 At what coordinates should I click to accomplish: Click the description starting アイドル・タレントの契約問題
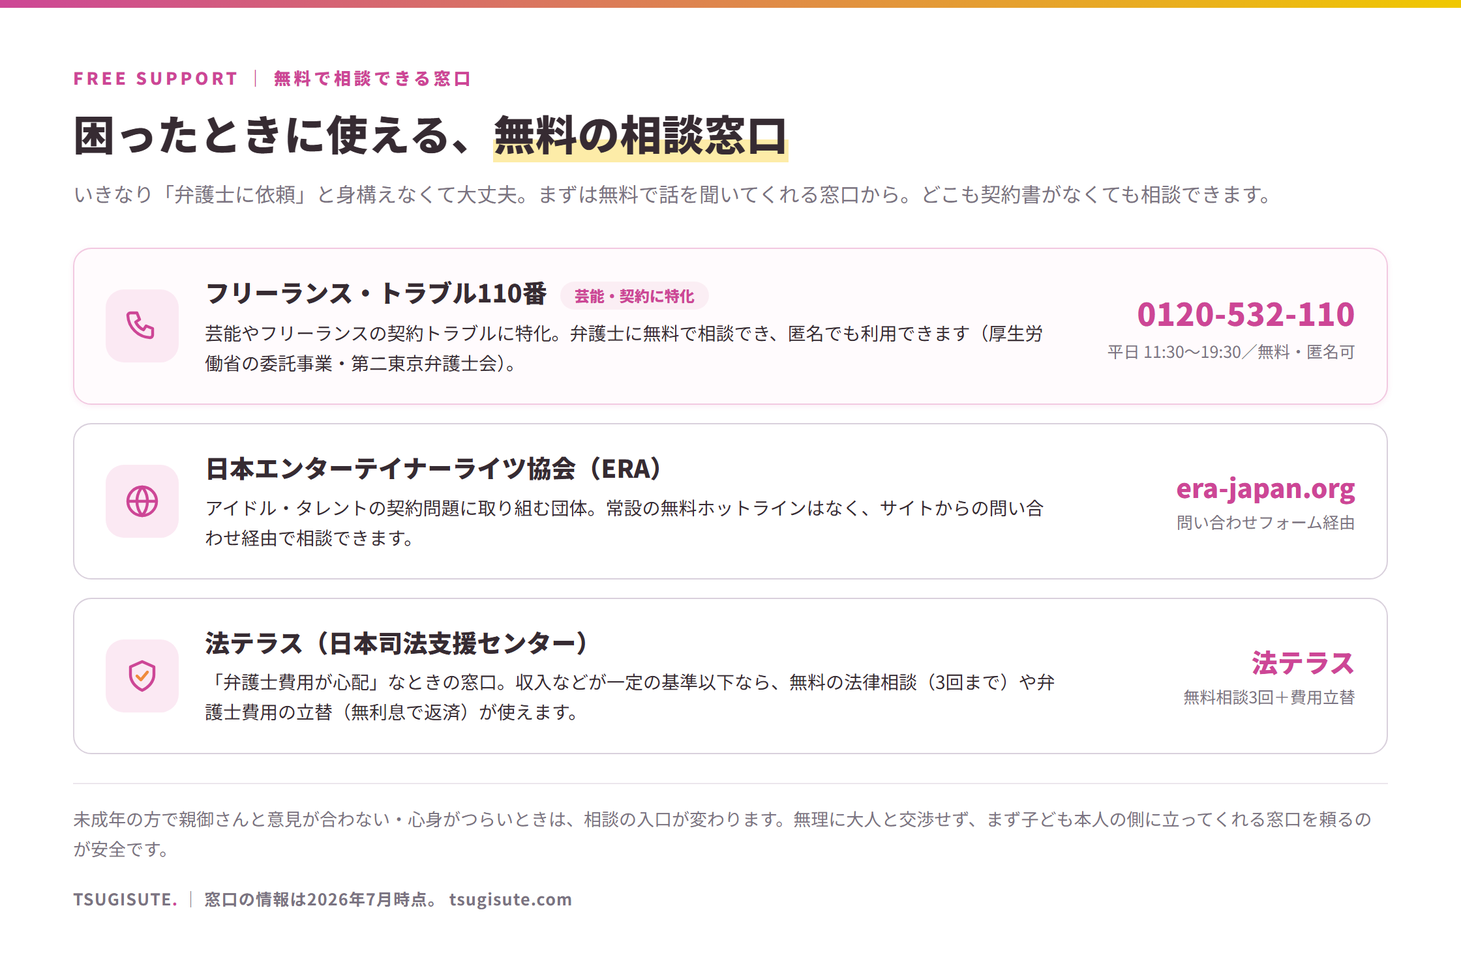[x=624, y=523]
